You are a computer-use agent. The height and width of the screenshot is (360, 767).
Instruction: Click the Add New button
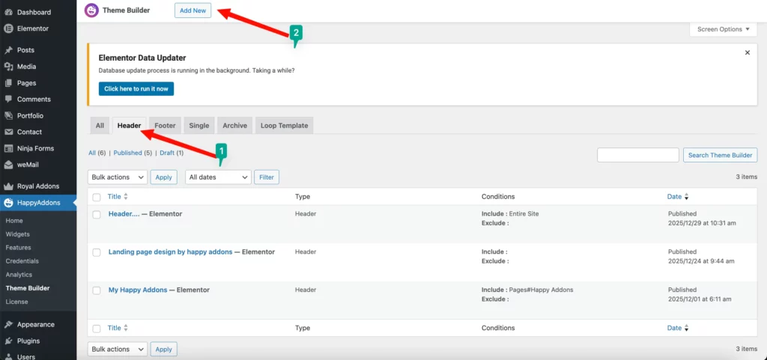pyautogui.click(x=193, y=11)
